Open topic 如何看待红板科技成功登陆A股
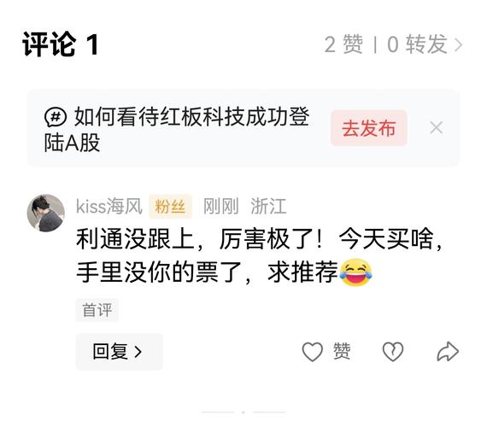Viewport: 487px width, 427px height. tap(177, 130)
